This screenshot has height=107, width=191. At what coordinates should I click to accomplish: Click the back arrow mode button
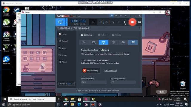point(84,42)
